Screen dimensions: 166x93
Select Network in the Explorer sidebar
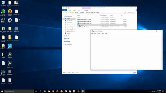67,41
